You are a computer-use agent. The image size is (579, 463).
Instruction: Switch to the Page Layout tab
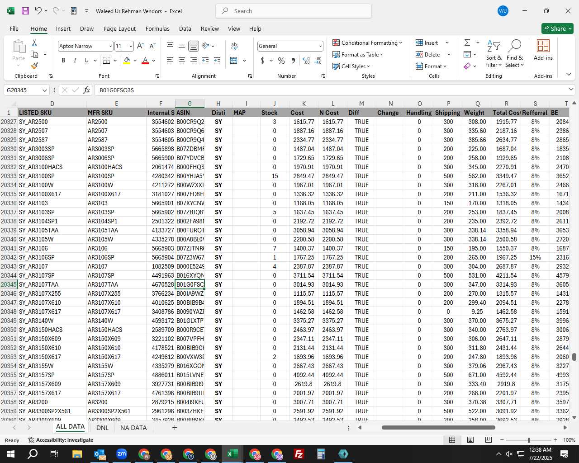pos(119,28)
